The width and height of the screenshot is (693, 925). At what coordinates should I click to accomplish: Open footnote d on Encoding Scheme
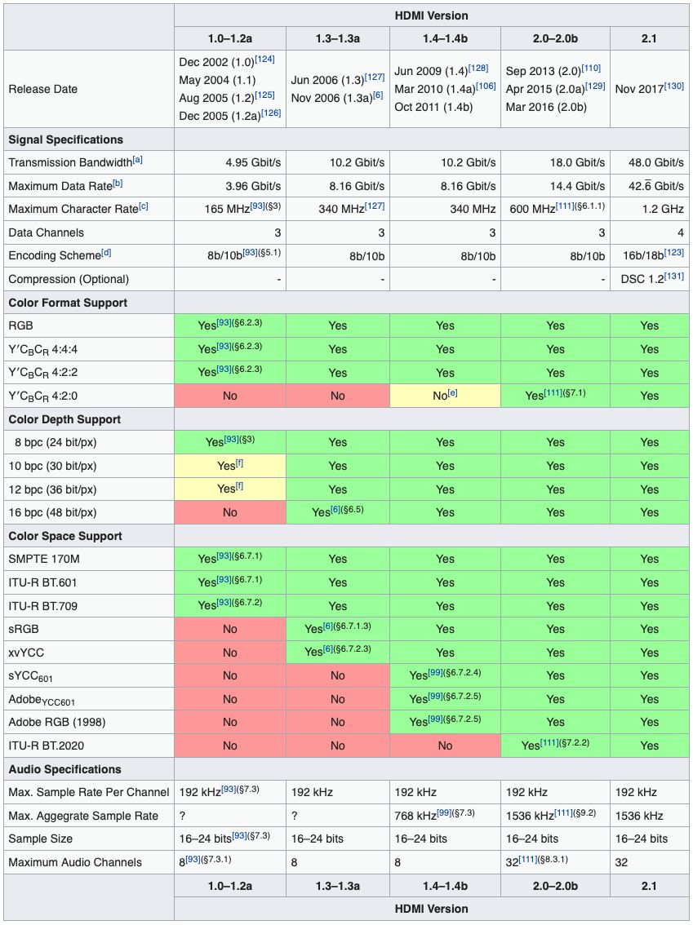(106, 253)
